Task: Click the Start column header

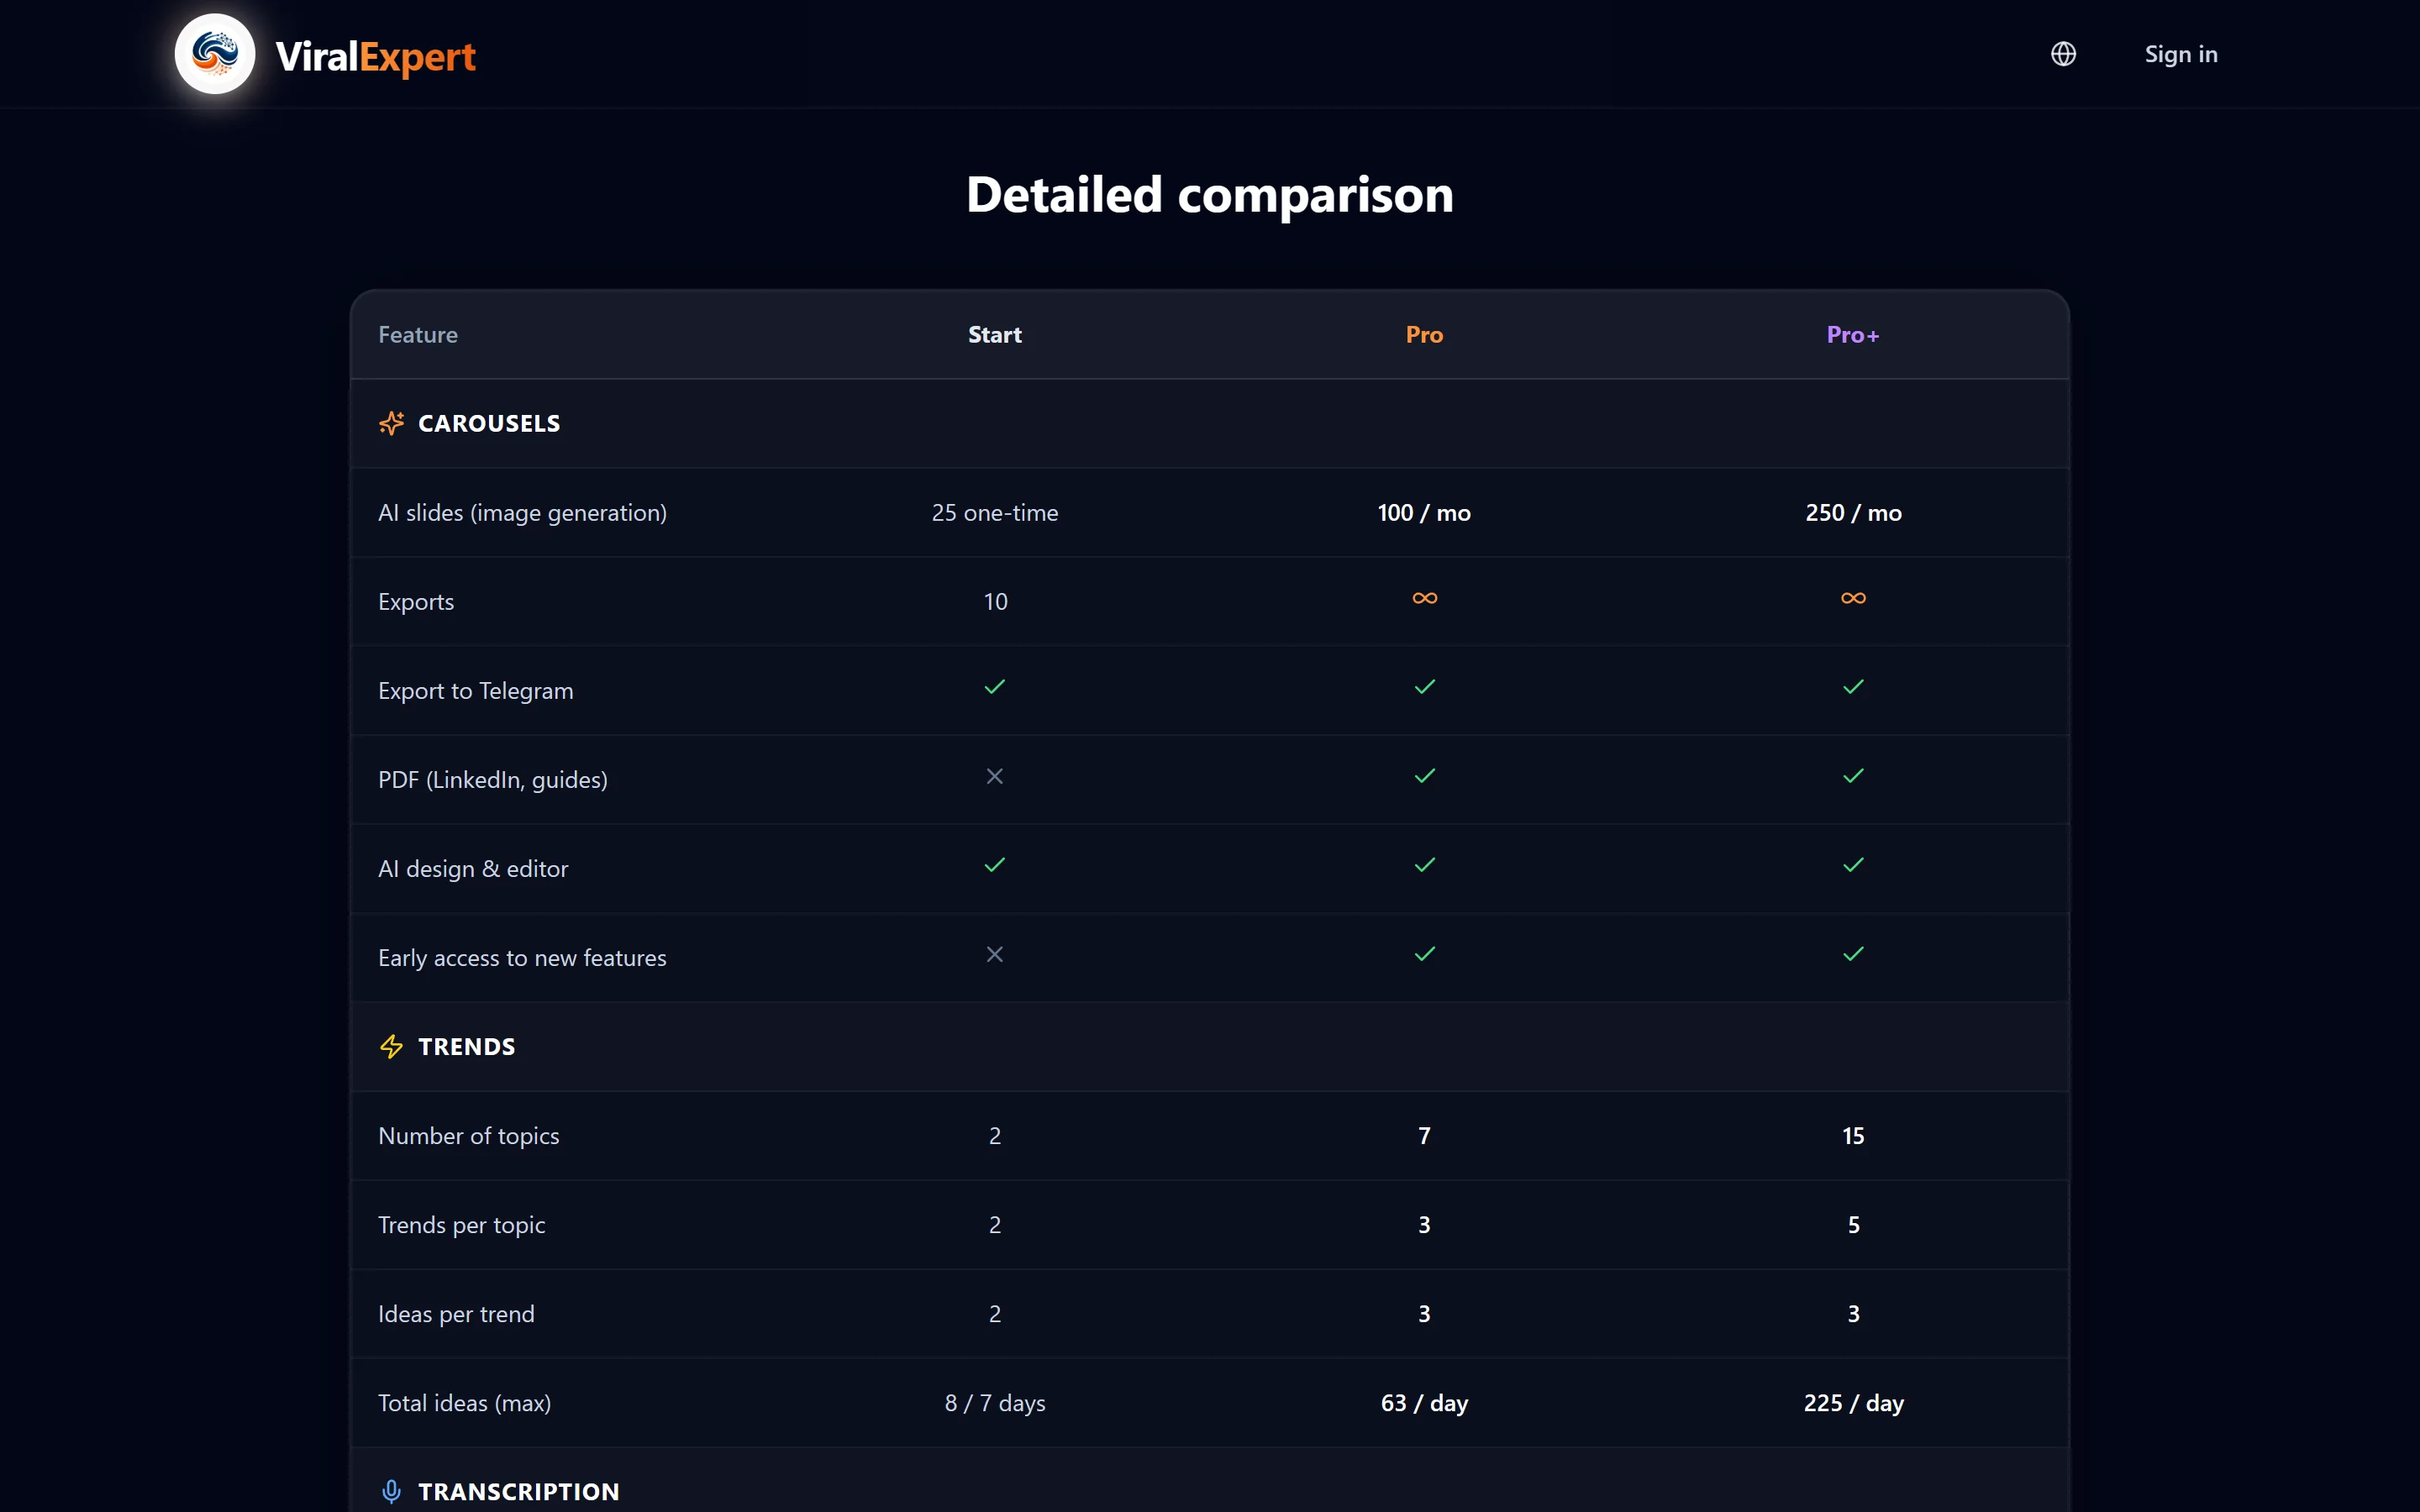Action: (994, 335)
